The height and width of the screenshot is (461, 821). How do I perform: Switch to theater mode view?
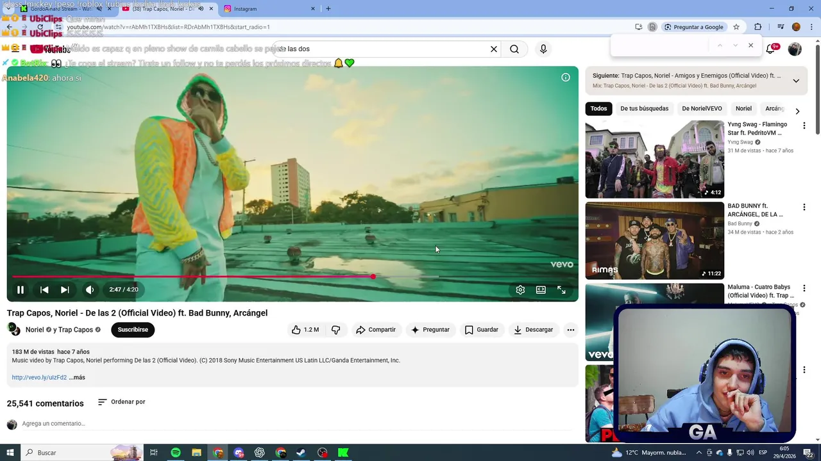(541, 290)
